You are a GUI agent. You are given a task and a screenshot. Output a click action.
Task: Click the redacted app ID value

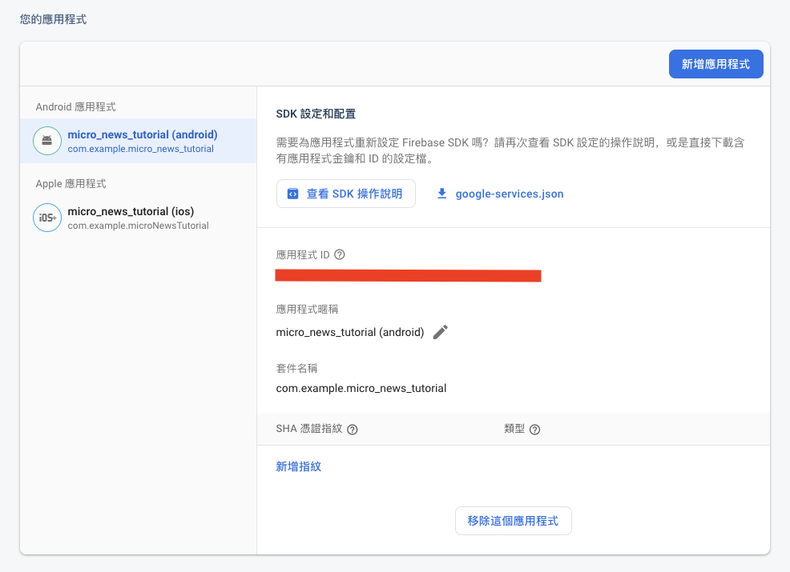pos(408,276)
